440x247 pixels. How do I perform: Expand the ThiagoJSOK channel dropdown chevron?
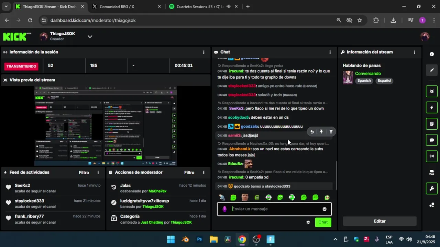pyautogui.click(x=90, y=37)
